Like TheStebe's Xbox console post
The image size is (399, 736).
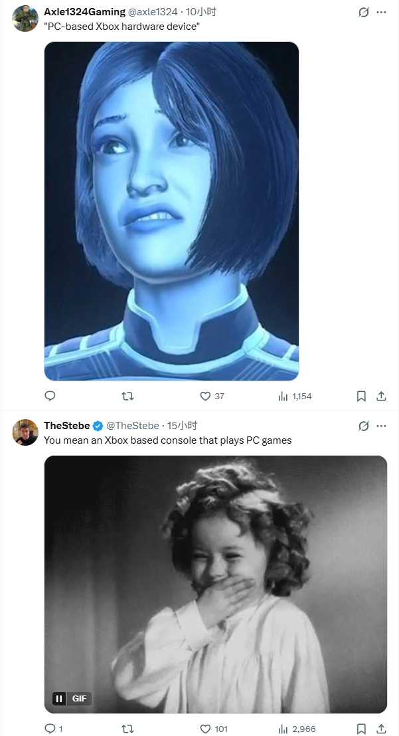click(205, 729)
